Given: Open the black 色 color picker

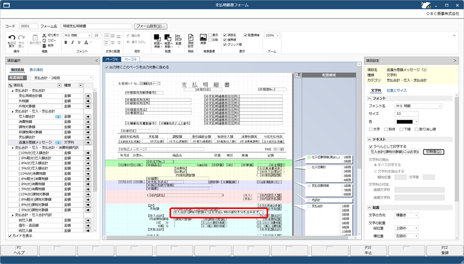Looking at the screenshot, I should click(x=407, y=122).
